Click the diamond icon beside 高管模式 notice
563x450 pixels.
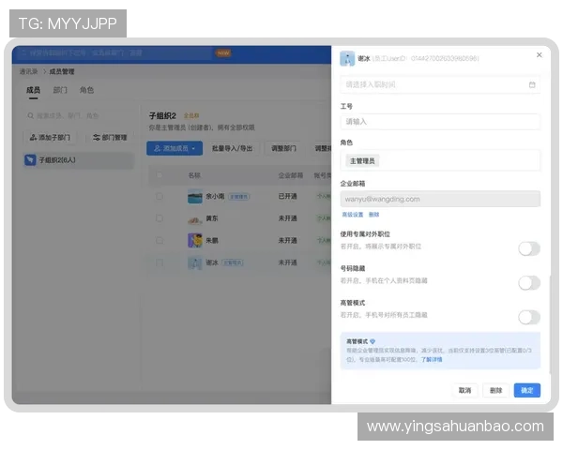point(373,341)
